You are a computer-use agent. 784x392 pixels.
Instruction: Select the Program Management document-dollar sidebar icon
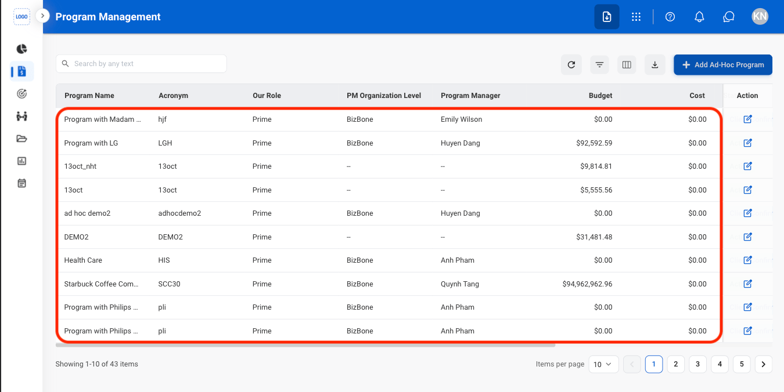pyautogui.click(x=22, y=71)
